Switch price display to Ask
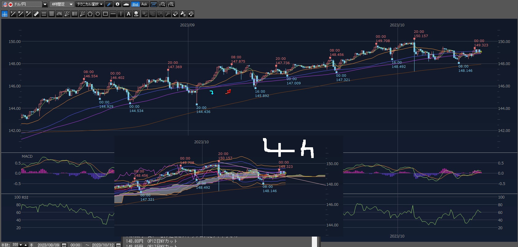518x247 pixels. pyautogui.click(x=144, y=4)
